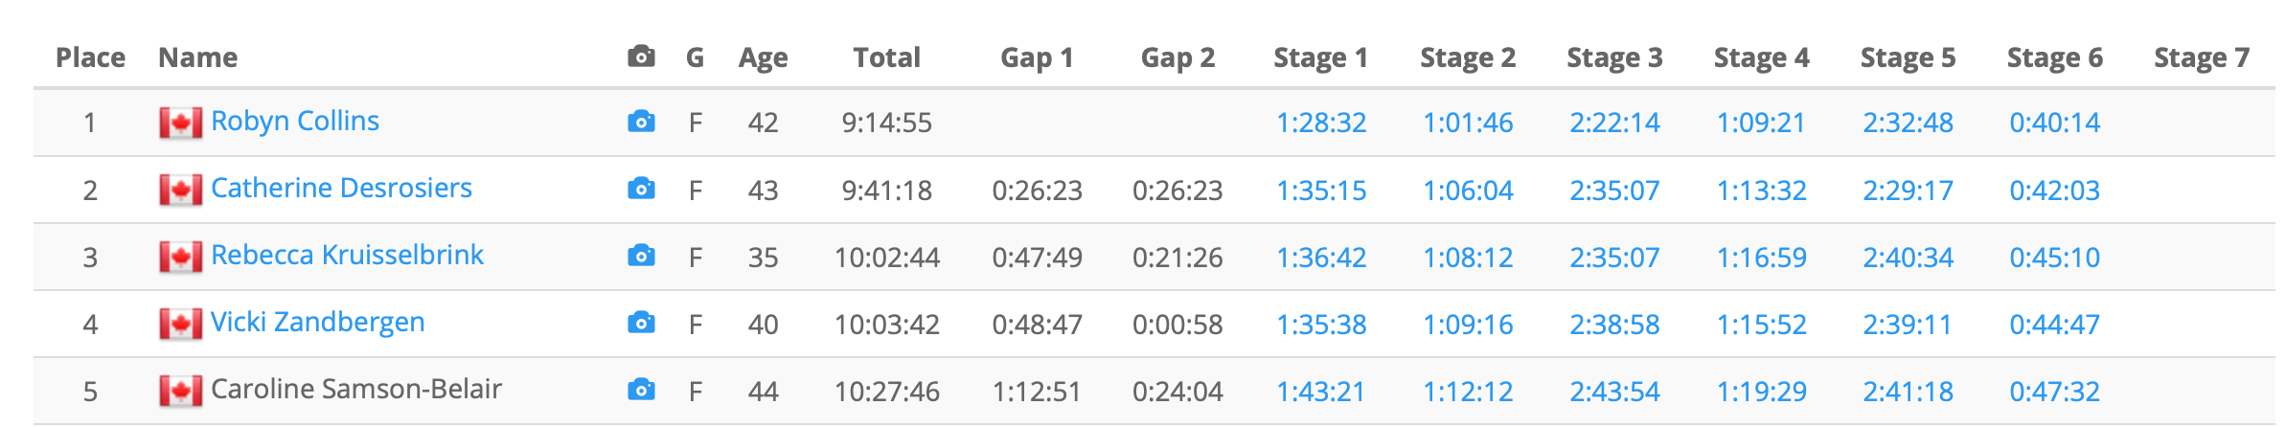Screen dimensions: 2286x427
Task: Click the Total column header
Action: pos(886,57)
